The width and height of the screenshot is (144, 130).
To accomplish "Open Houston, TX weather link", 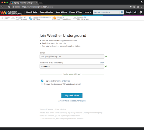I will point(82,17).
